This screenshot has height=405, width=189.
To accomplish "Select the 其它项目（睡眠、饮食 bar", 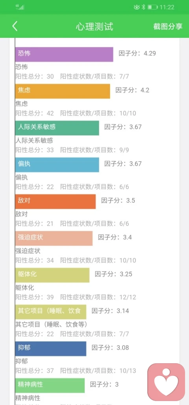I will pyautogui.click(x=51, y=312).
